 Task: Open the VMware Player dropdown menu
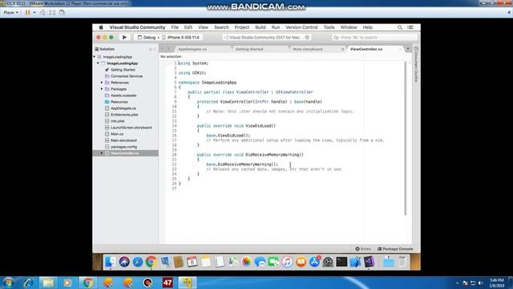tap(11, 13)
